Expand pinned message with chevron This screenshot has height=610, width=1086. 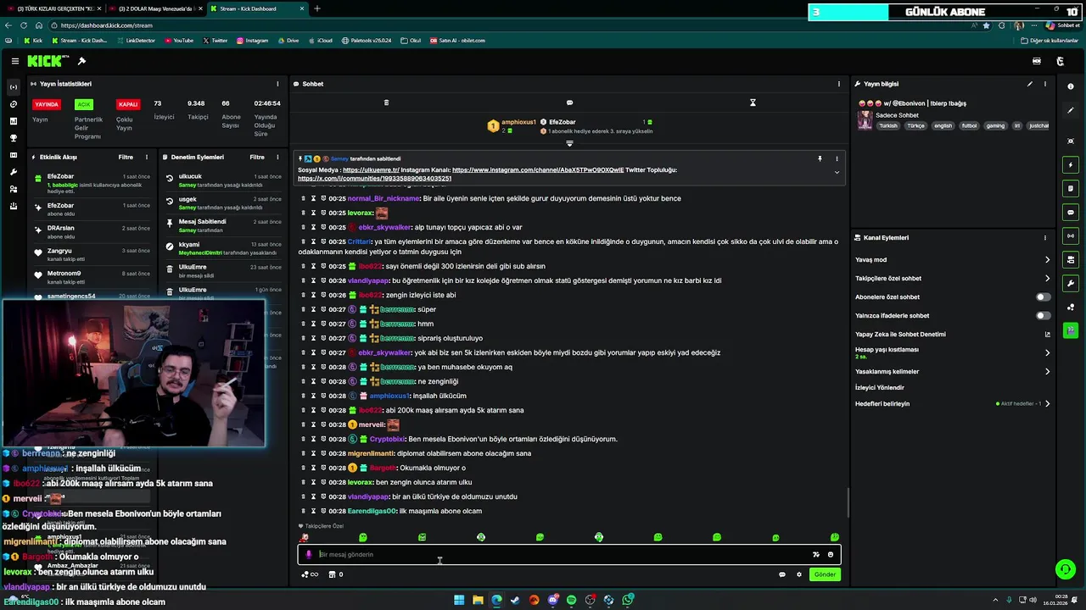click(x=837, y=172)
